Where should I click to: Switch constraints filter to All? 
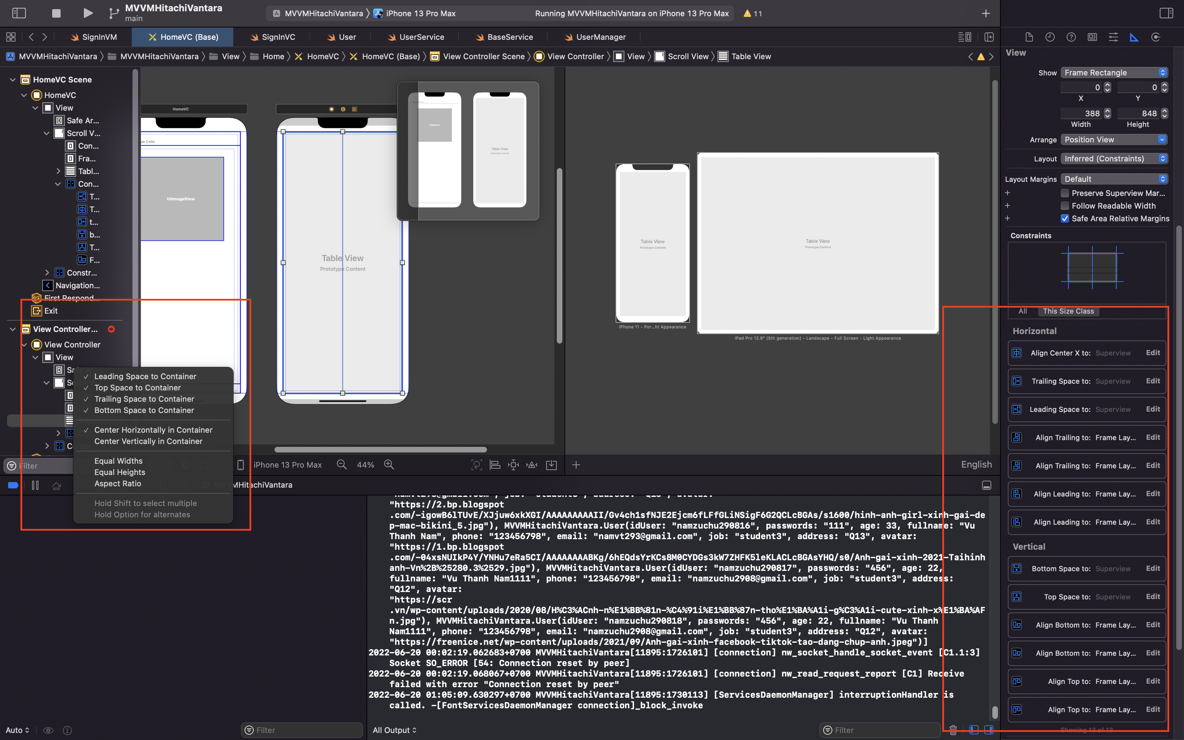coord(1023,311)
